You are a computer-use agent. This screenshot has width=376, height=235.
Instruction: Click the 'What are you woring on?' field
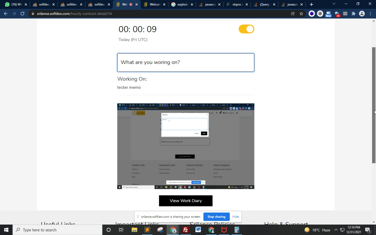(x=185, y=62)
